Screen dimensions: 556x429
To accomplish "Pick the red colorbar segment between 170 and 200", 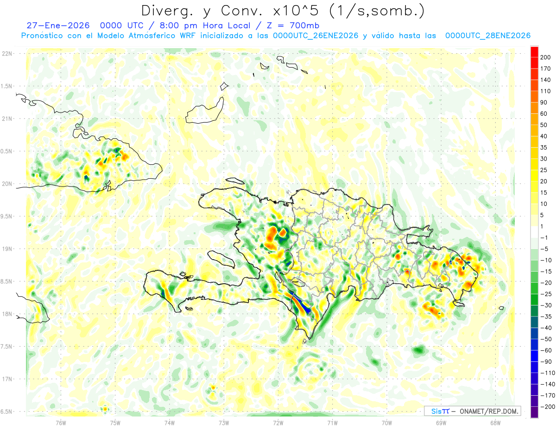I will click(534, 63).
